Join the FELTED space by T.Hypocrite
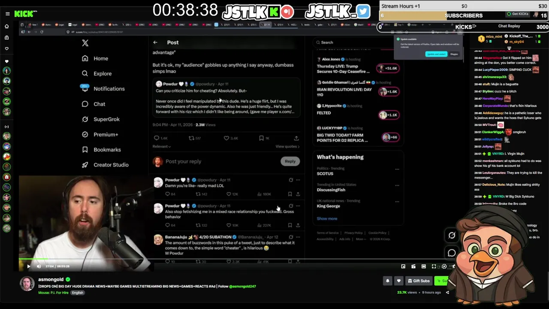The height and width of the screenshot is (309, 549). pos(389,115)
